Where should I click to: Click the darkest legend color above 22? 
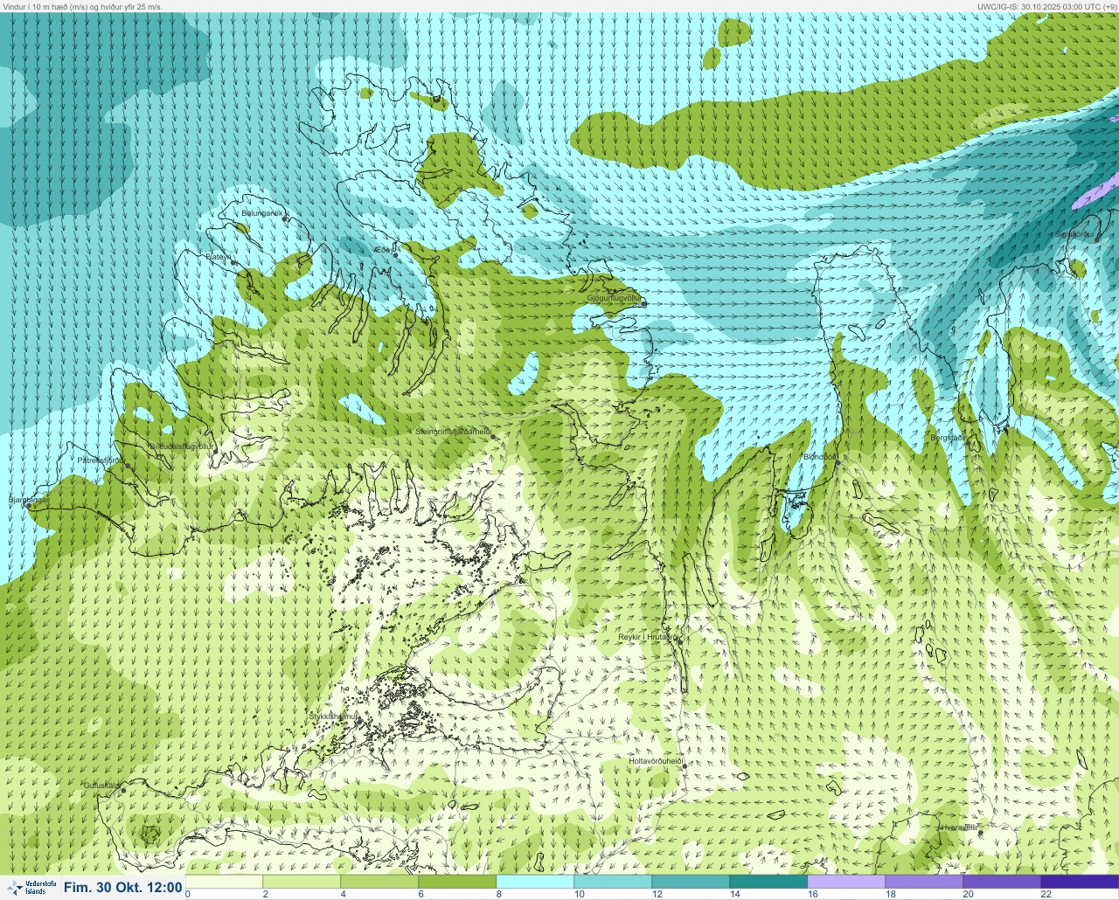coord(1080,882)
